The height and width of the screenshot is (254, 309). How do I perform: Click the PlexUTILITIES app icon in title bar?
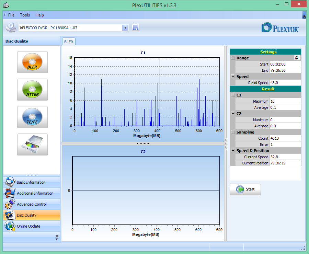click(x=6, y=5)
